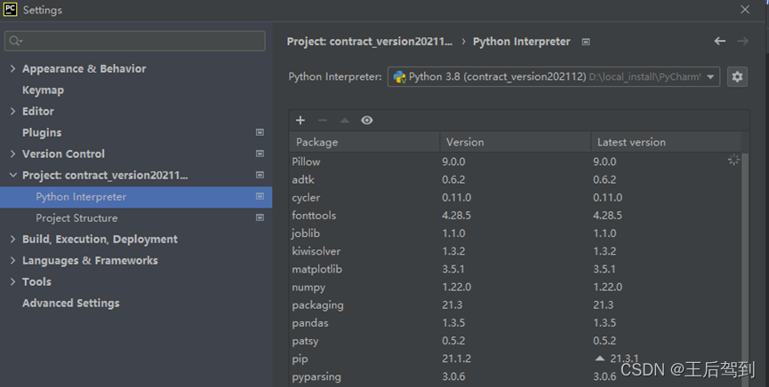Select Python Interpreter in sidebar
The width and height of the screenshot is (769, 387).
tap(136, 197)
